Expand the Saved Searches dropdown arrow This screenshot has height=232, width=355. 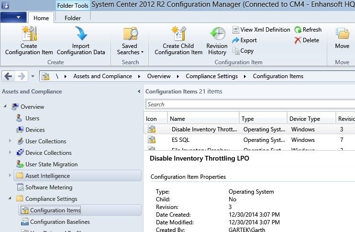point(143,52)
